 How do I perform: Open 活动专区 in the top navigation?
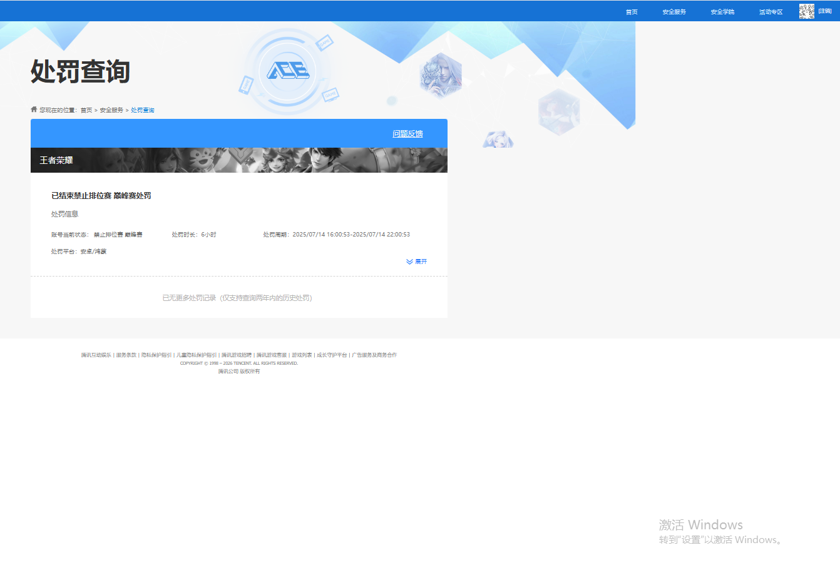771,12
